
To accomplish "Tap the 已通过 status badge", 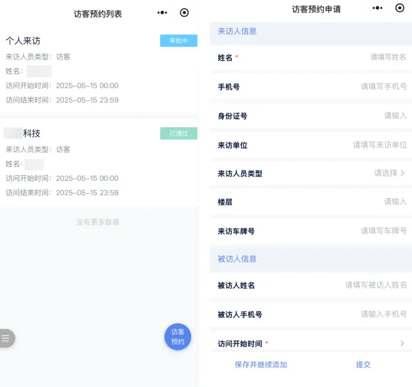I will [x=178, y=133].
